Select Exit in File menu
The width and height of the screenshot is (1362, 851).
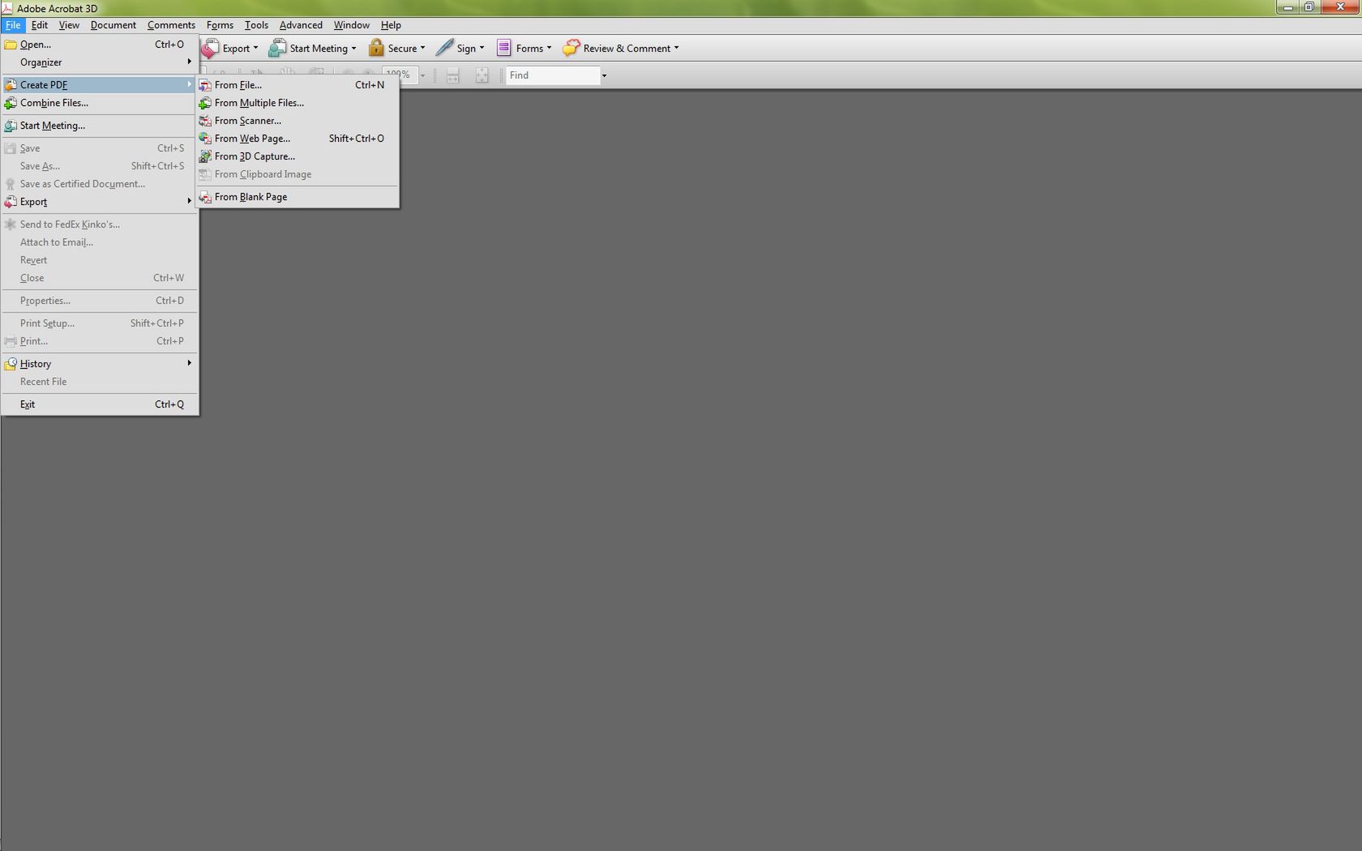pyautogui.click(x=99, y=404)
